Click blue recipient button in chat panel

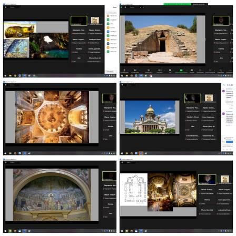click(229, 142)
